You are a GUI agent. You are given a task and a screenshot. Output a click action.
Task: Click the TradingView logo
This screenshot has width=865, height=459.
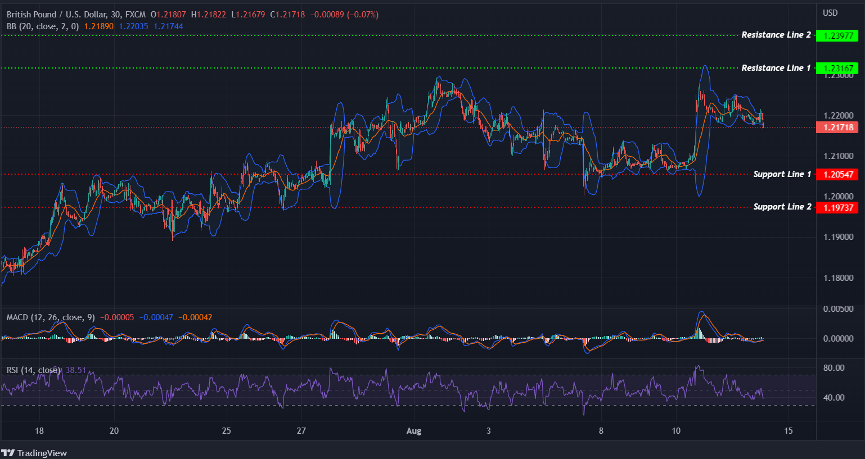click(x=35, y=453)
